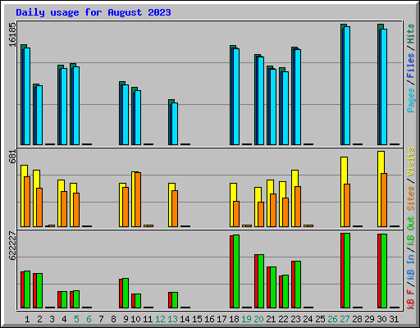Click day label 4 on the x-axis
420x328 pixels.
[x=64, y=319]
